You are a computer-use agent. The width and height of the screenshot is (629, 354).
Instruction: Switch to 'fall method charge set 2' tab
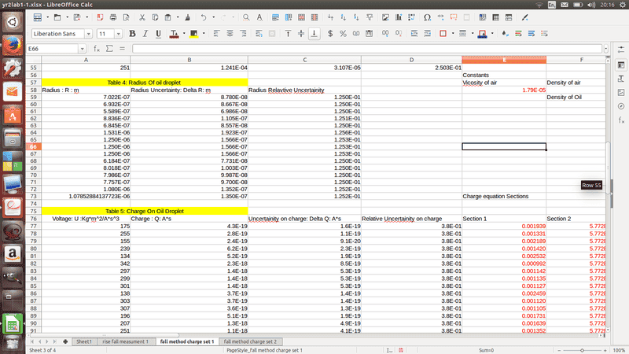250,341
